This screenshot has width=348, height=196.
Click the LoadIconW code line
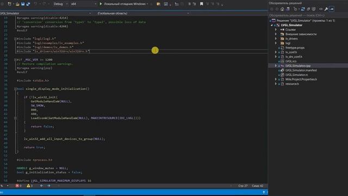click(x=86, y=118)
